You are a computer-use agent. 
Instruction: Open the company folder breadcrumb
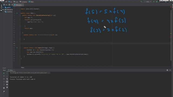point(23,2)
